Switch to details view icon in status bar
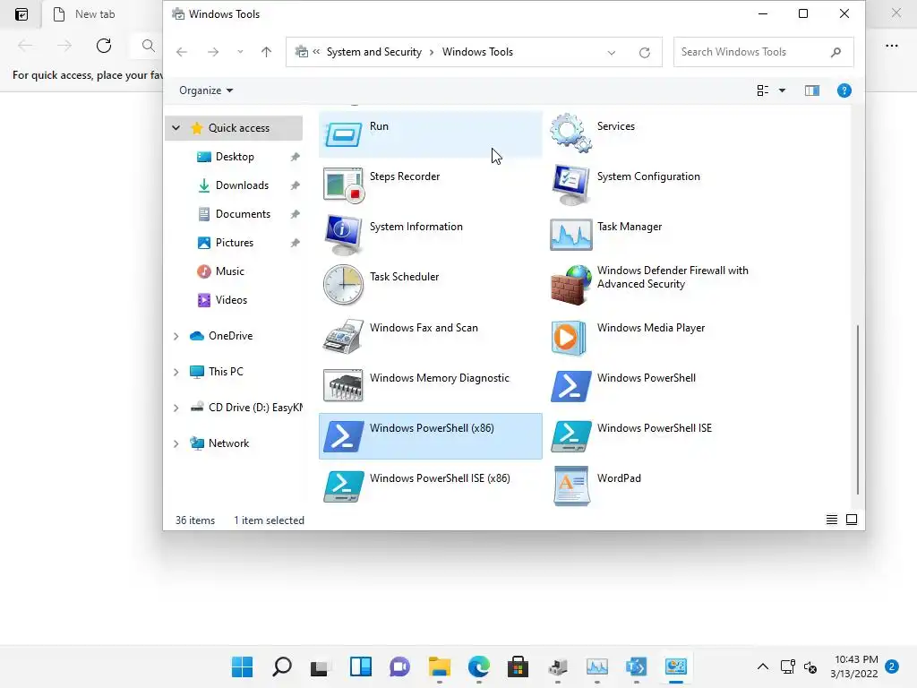The width and height of the screenshot is (917, 688). pyautogui.click(x=831, y=520)
